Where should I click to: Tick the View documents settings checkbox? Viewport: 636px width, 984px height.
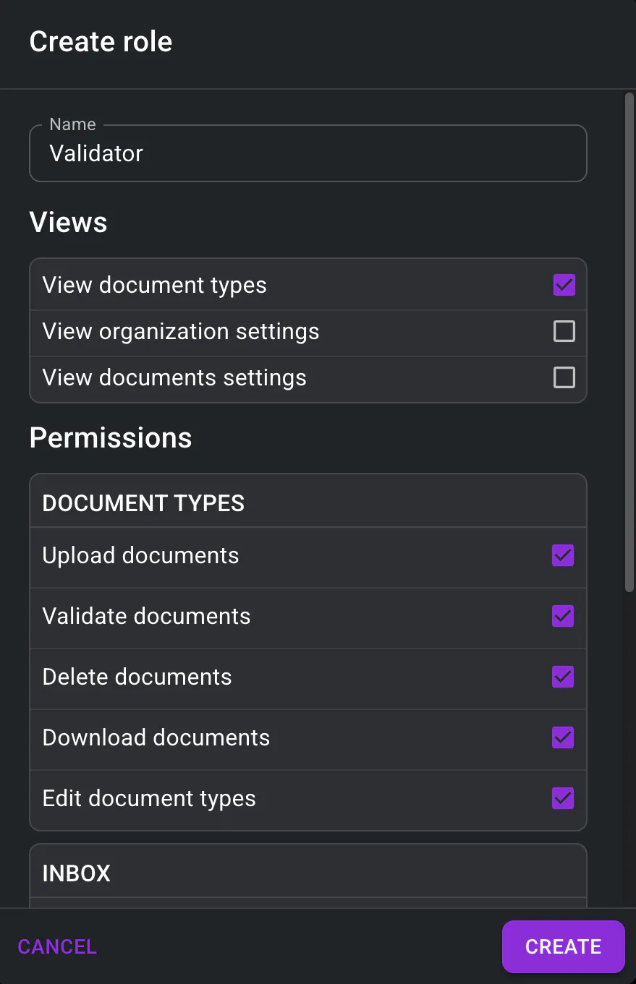(564, 377)
